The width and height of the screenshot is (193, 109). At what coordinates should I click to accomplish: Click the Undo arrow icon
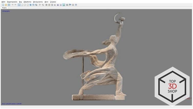[x=13, y=5]
